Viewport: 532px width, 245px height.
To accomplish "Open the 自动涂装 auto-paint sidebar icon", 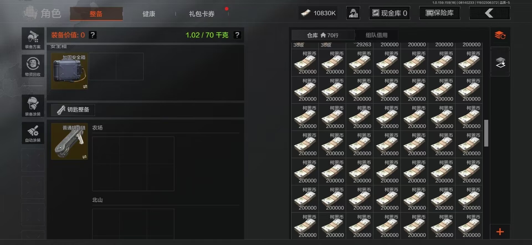I will [33, 133].
